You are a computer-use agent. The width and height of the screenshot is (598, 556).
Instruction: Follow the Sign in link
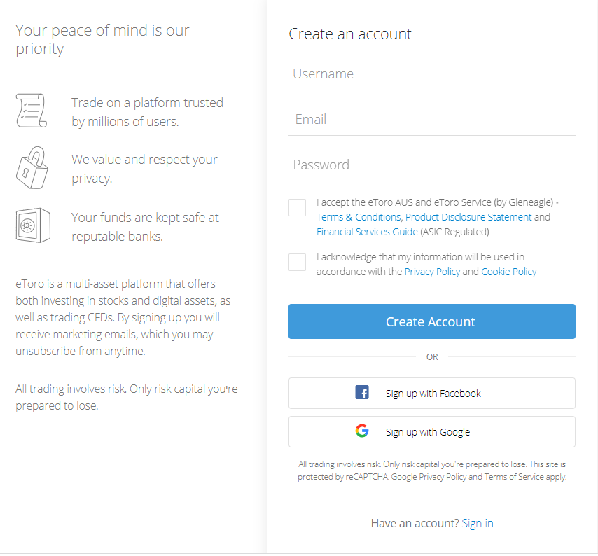(x=478, y=524)
